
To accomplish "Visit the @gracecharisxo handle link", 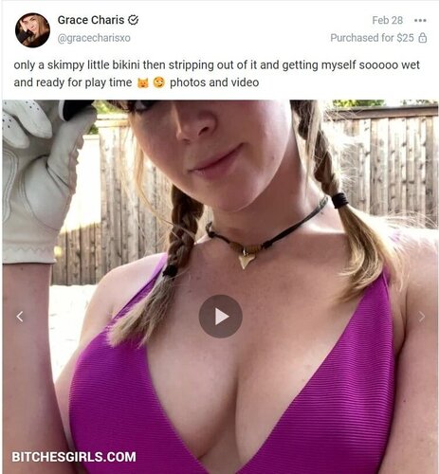I will [x=94, y=38].
